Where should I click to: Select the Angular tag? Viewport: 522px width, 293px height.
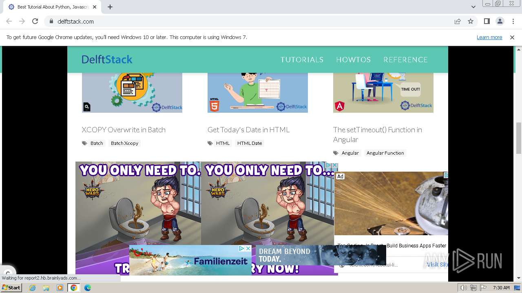350,153
